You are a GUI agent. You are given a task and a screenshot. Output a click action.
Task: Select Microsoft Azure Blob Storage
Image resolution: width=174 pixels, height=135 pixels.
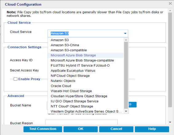[86, 55]
